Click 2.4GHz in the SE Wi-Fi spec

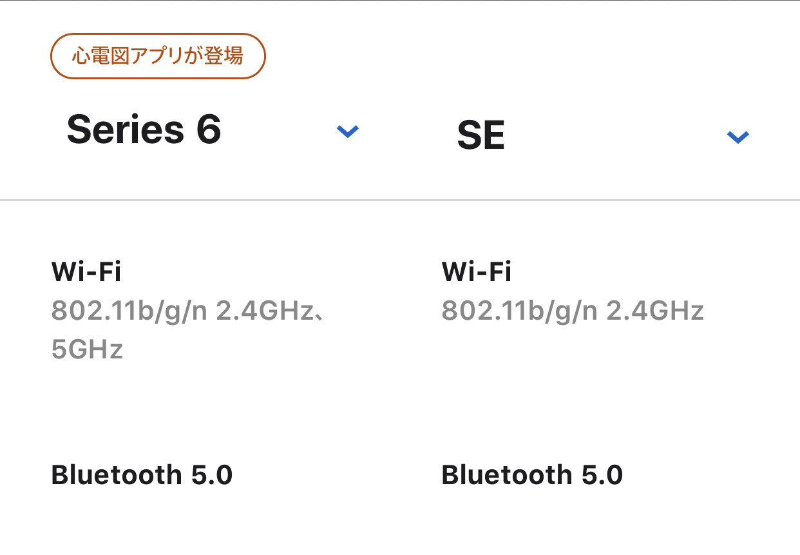pyautogui.click(x=655, y=311)
